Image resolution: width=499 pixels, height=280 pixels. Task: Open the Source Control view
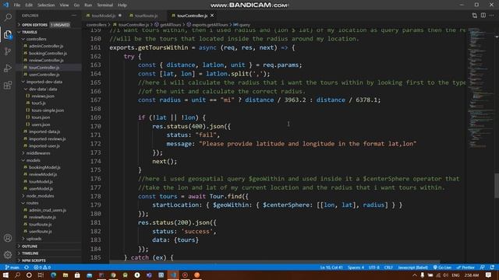[x=8, y=51]
